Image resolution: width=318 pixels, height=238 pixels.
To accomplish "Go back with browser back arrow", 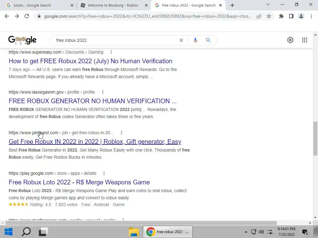I will [x=7, y=16].
